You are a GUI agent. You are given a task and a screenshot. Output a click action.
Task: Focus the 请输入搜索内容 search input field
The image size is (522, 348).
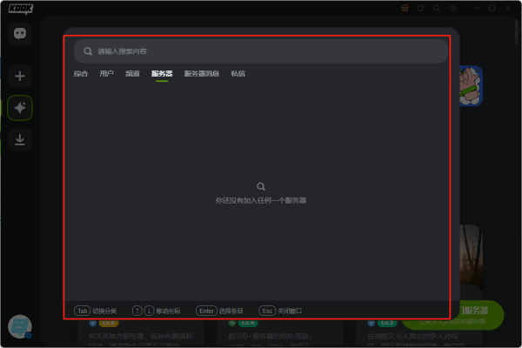(261, 51)
